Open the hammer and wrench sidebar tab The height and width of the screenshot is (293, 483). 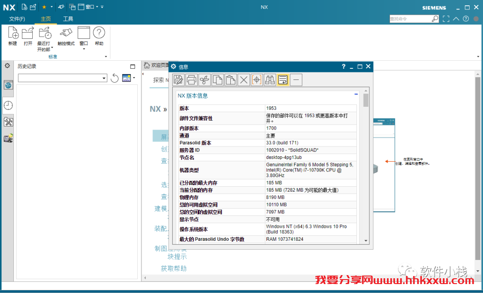pyautogui.click(x=8, y=122)
